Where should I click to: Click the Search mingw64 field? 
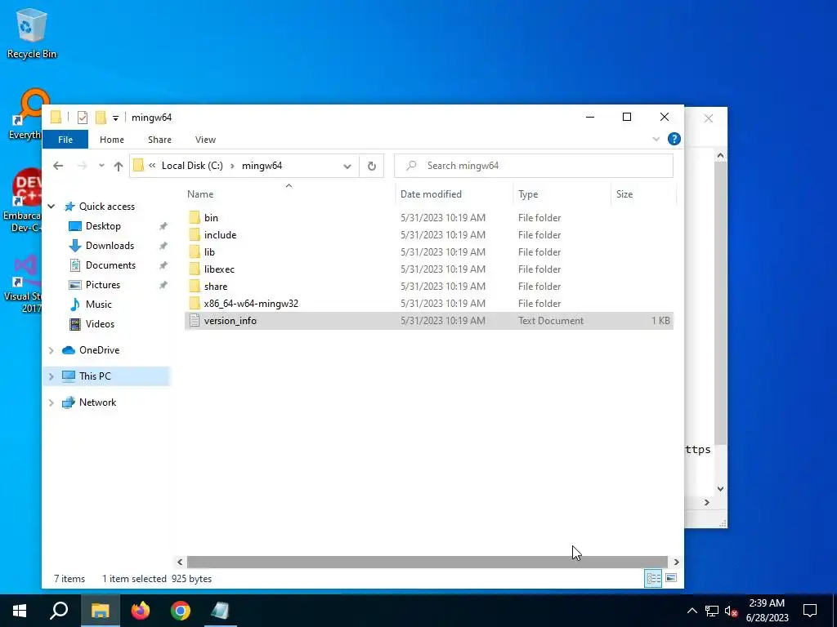point(534,166)
